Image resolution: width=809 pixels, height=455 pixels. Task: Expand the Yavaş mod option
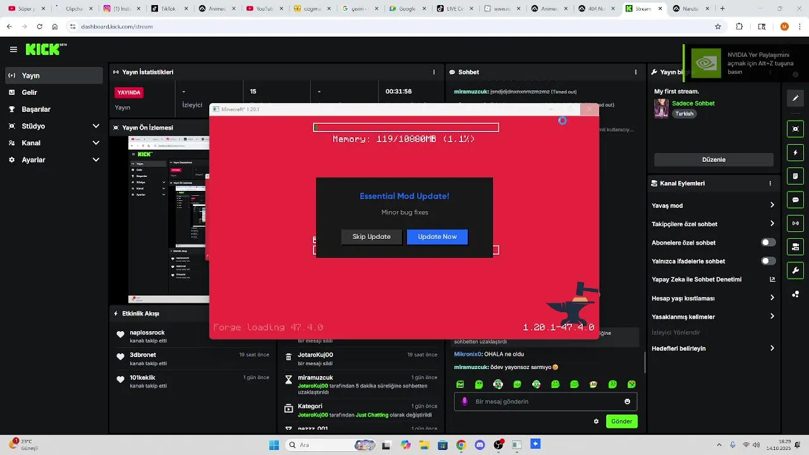click(x=714, y=205)
